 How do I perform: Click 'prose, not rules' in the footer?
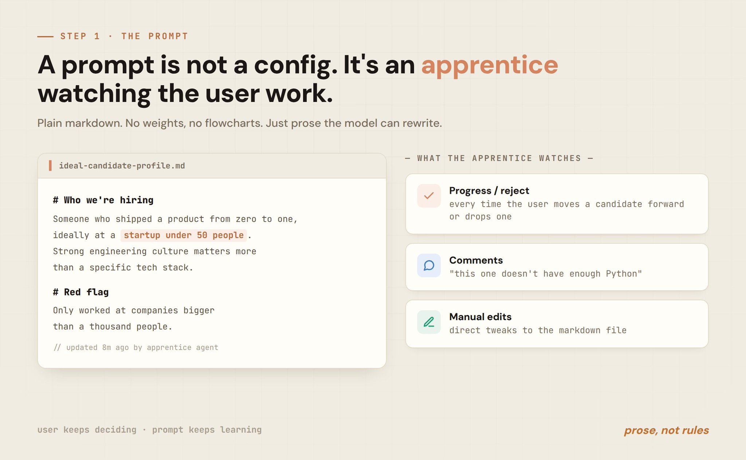pos(666,430)
